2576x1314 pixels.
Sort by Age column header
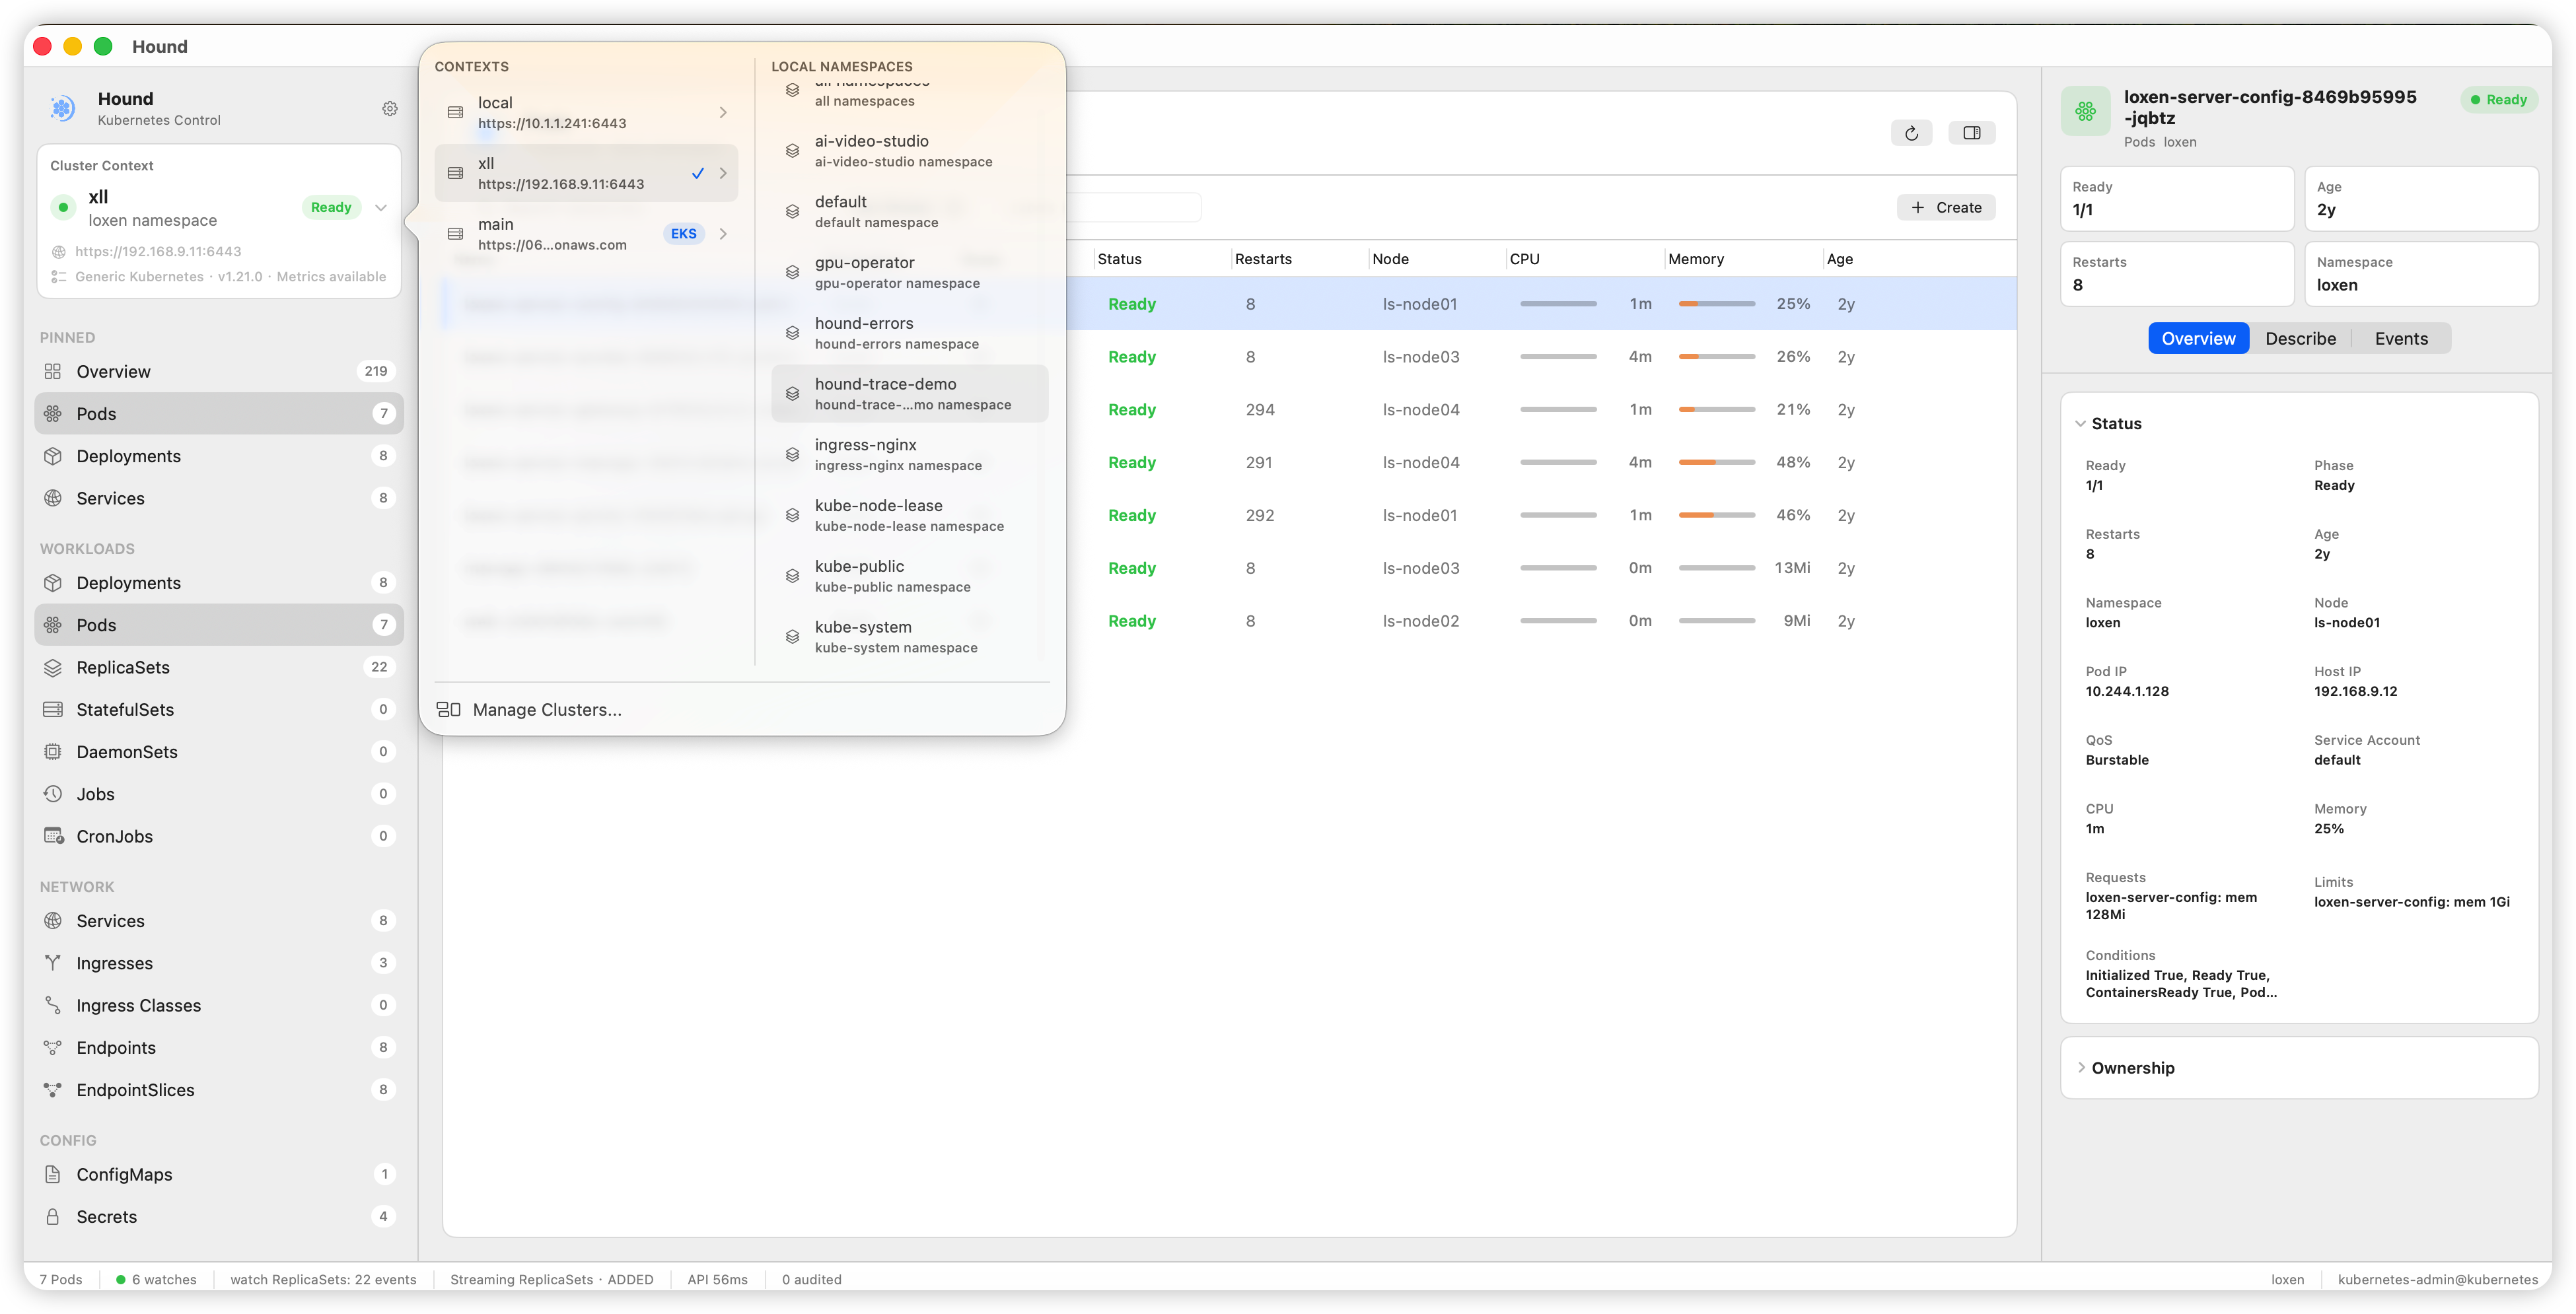1839,259
